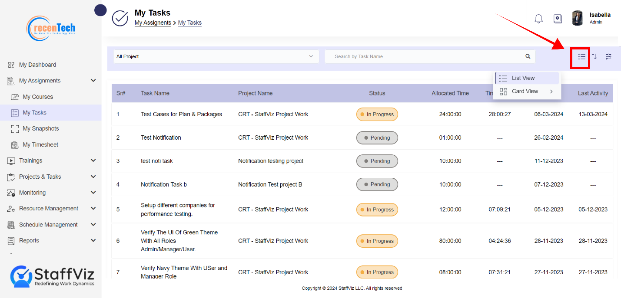Click the My Dashboard sidebar icon

pyautogui.click(x=11, y=65)
